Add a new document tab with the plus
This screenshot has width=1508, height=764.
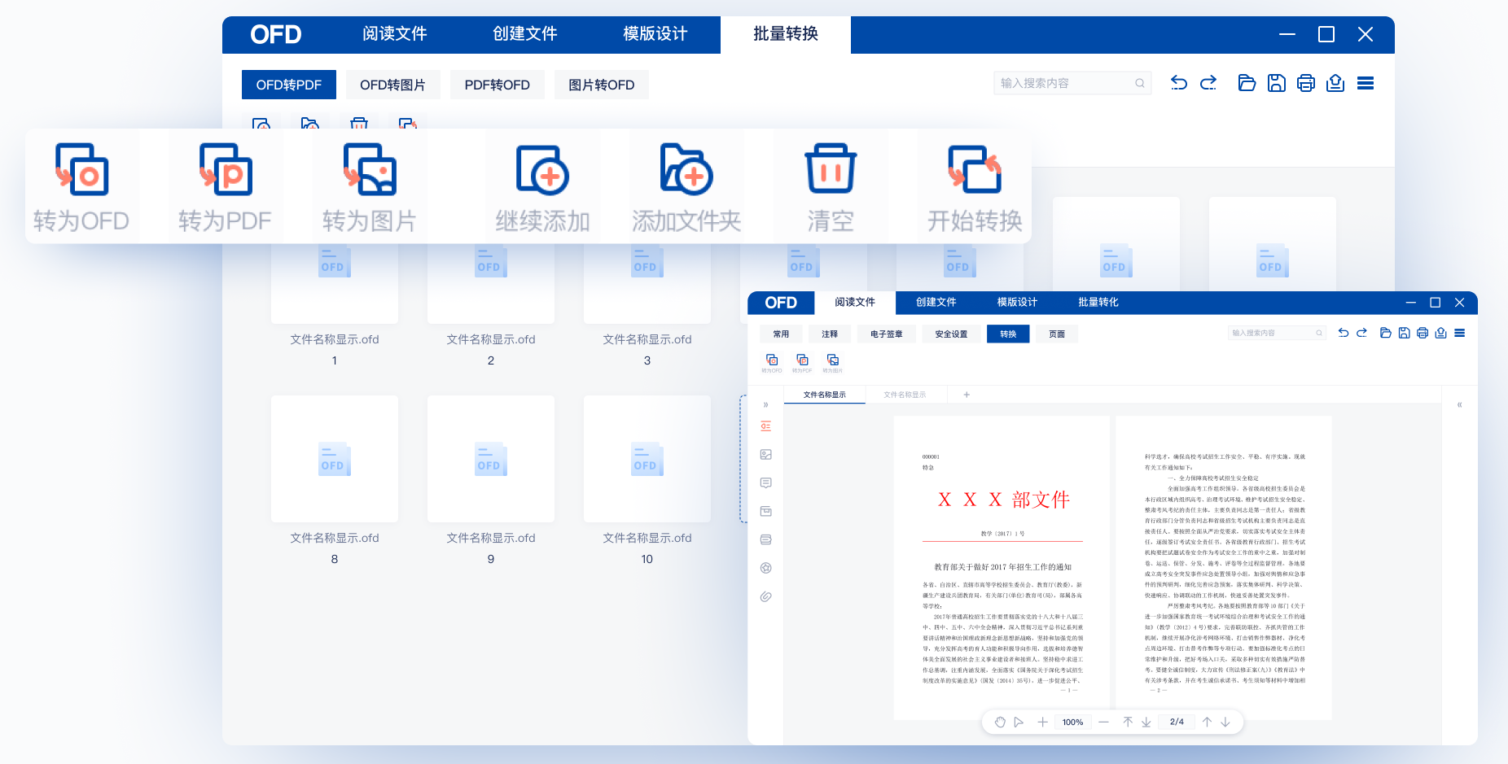click(967, 395)
